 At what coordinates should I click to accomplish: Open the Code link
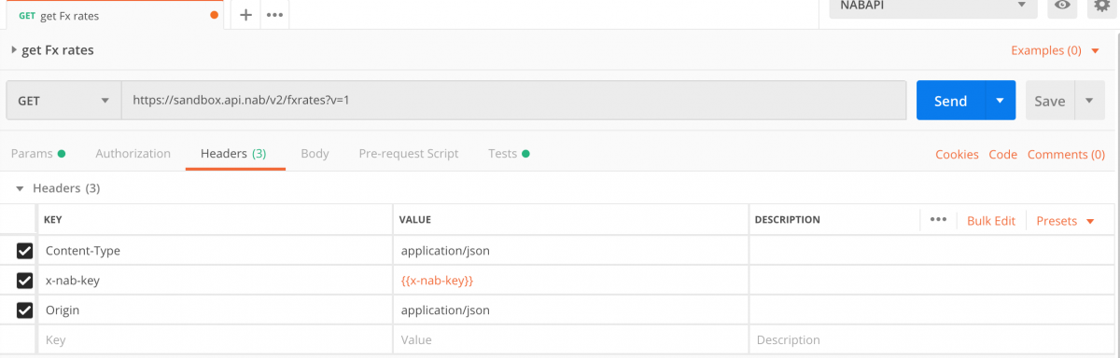(1003, 155)
